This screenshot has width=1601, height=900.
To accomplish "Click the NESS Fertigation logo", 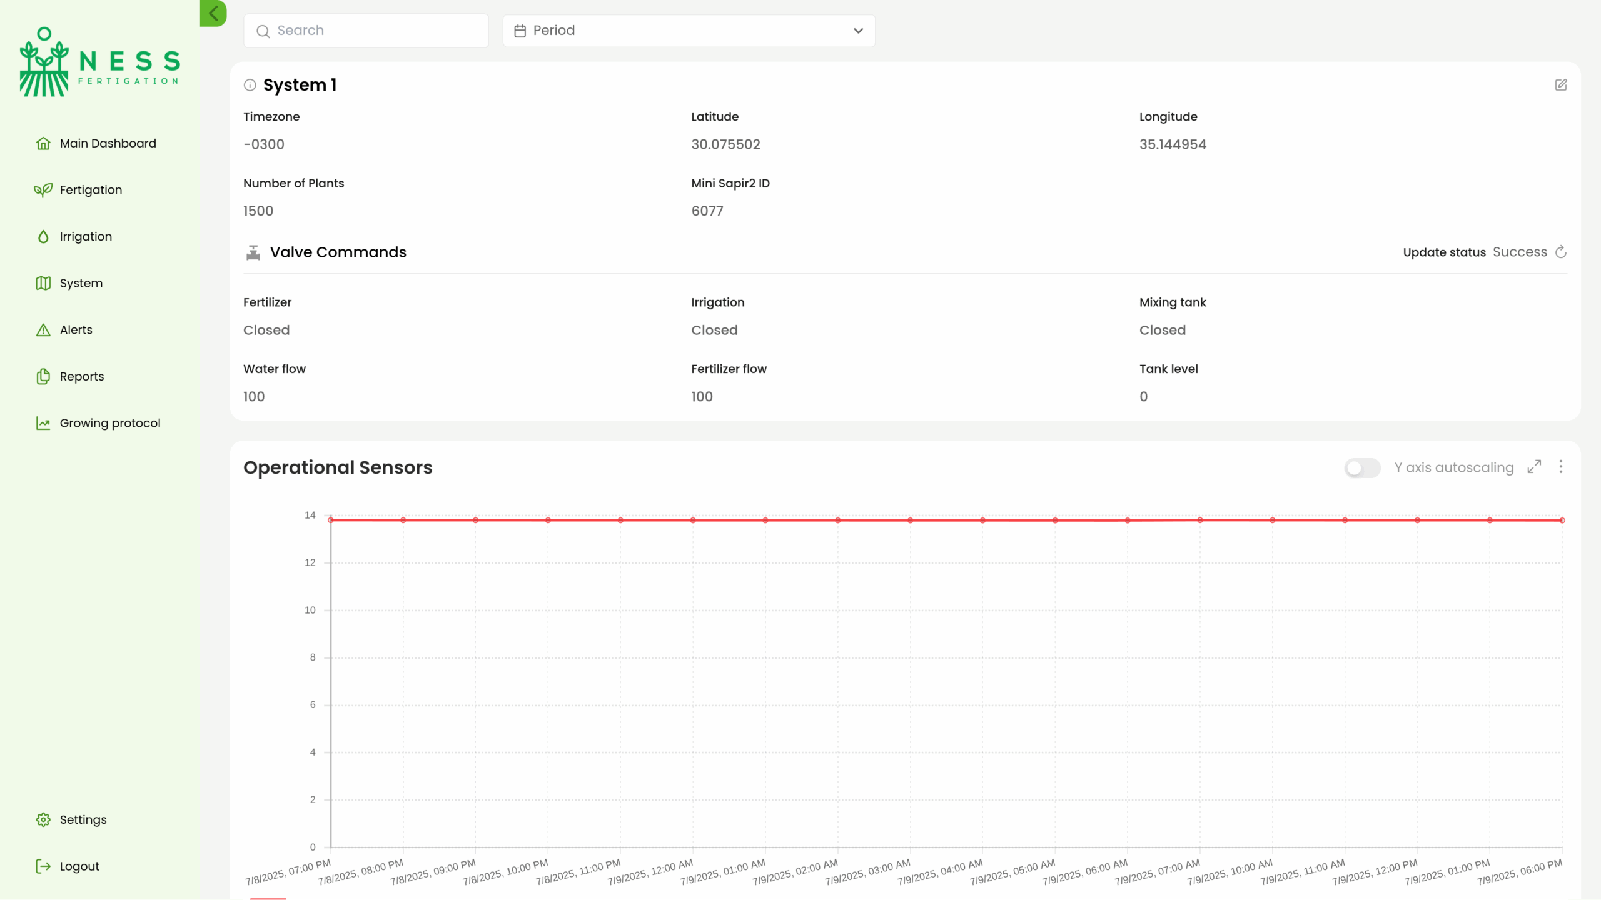I will tap(100, 61).
